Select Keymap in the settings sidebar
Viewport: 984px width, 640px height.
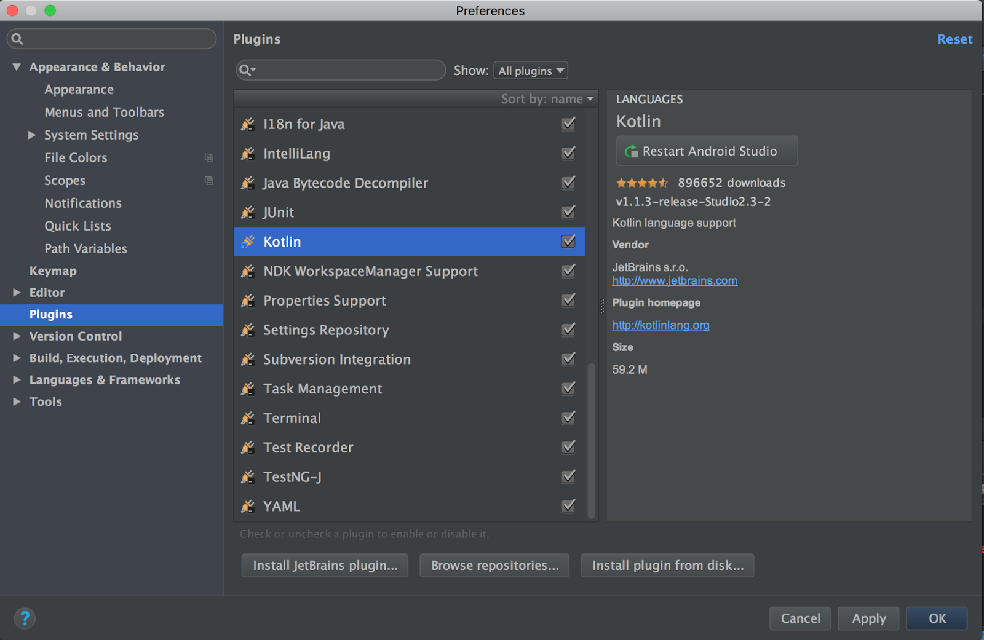tap(53, 271)
